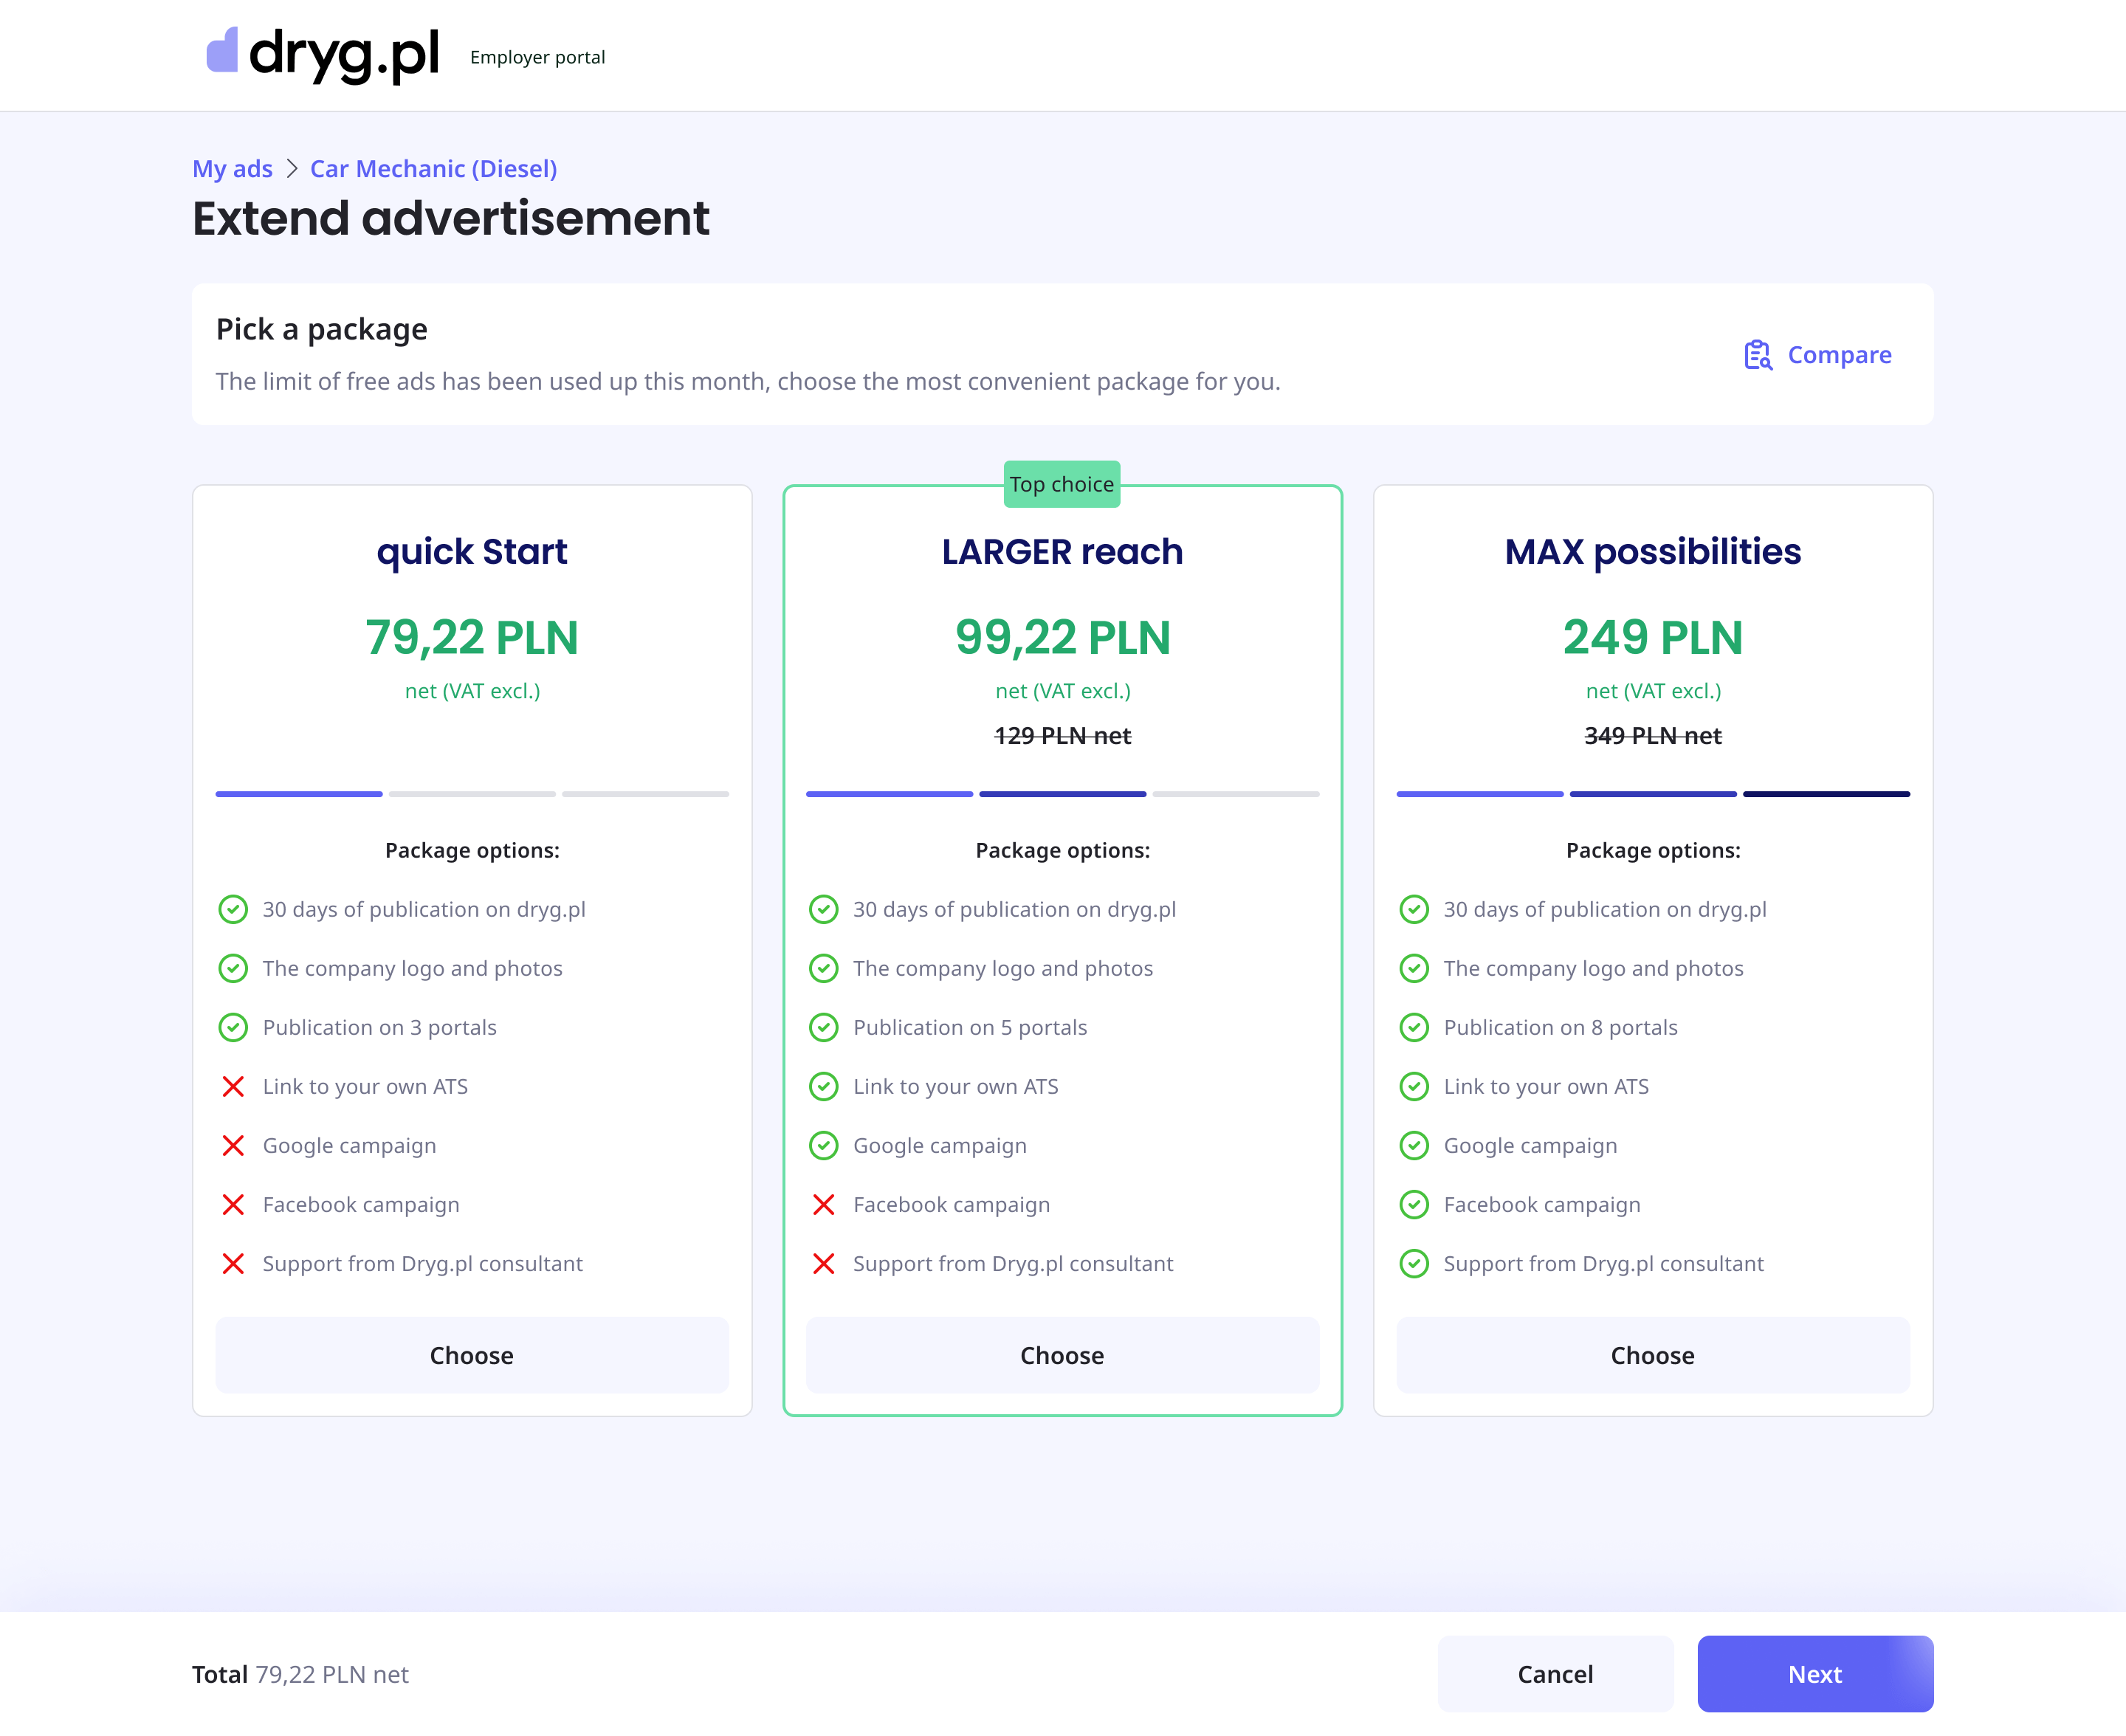Click the Extend advertisement heading
2126x1736 pixels.
[x=451, y=219]
